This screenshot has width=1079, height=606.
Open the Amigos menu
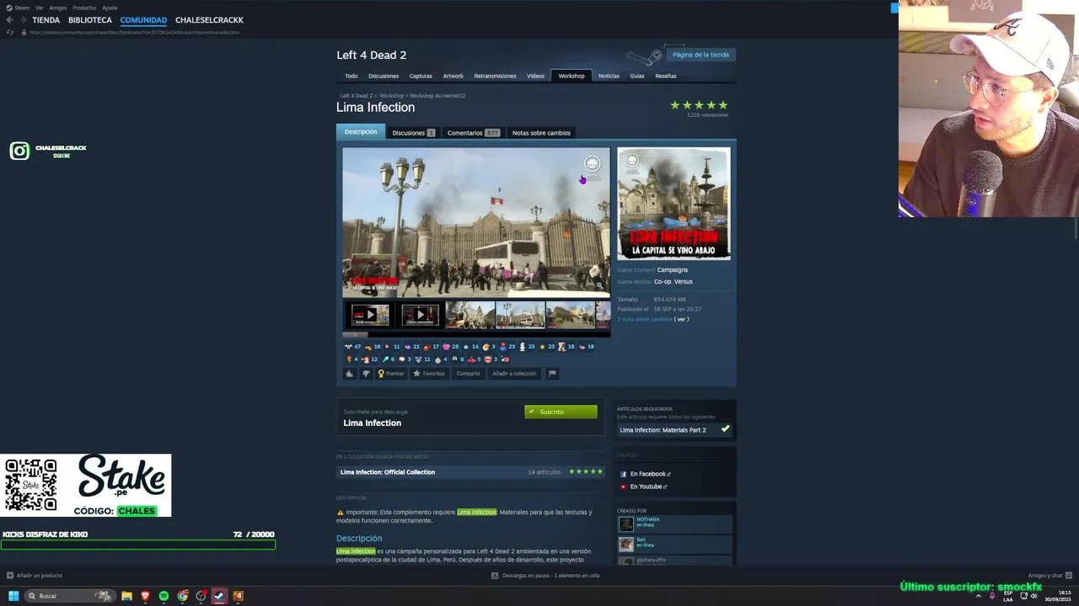[x=57, y=8]
